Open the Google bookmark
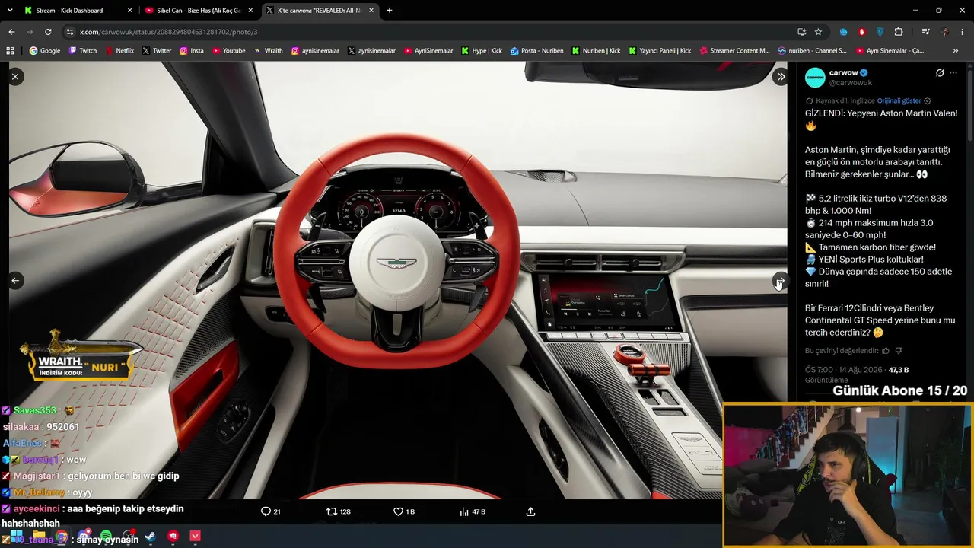974x548 pixels. (x=45, y=51)
